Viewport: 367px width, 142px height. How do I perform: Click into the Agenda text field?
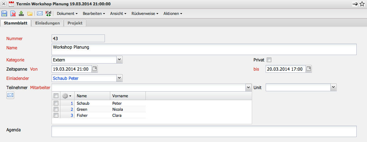click(x=204, y=131)
